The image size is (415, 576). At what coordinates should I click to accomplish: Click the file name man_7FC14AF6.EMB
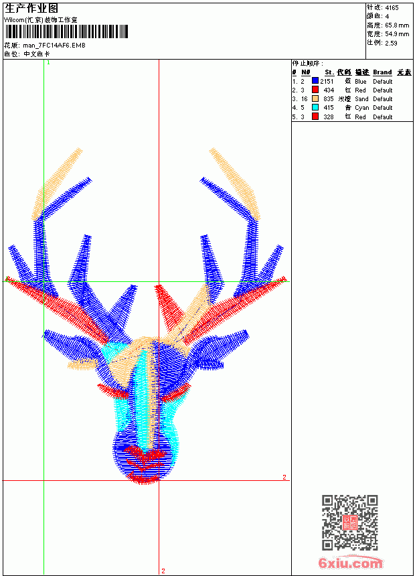54,46
